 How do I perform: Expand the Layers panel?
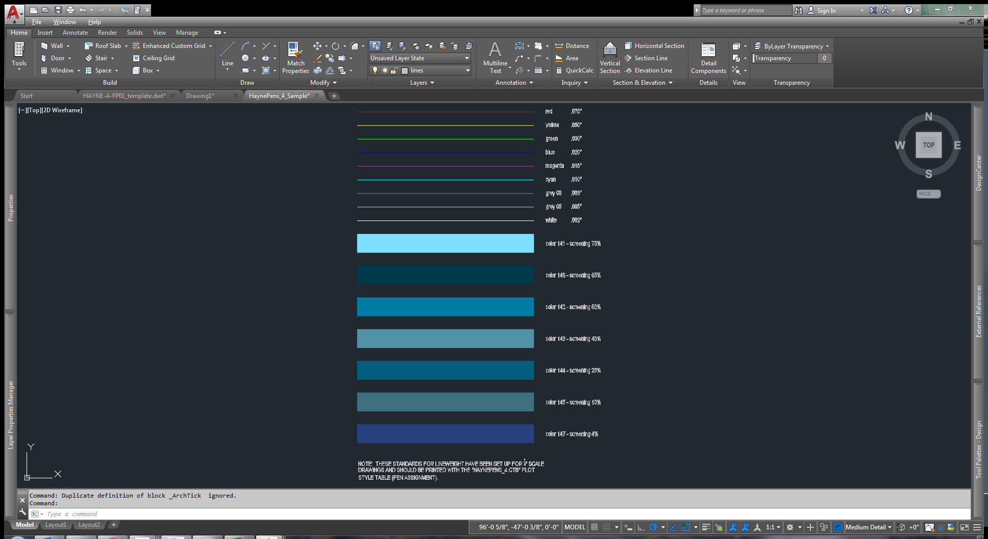coord(422,83)
